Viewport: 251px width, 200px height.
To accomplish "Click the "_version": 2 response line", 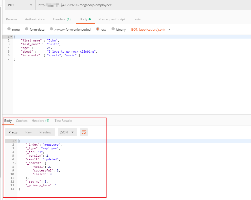I will point(37,156).
